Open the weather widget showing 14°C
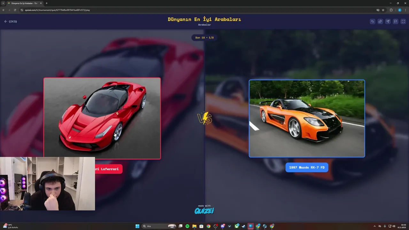This screenshot has height=230, width=409. click(x=10, y=226)
